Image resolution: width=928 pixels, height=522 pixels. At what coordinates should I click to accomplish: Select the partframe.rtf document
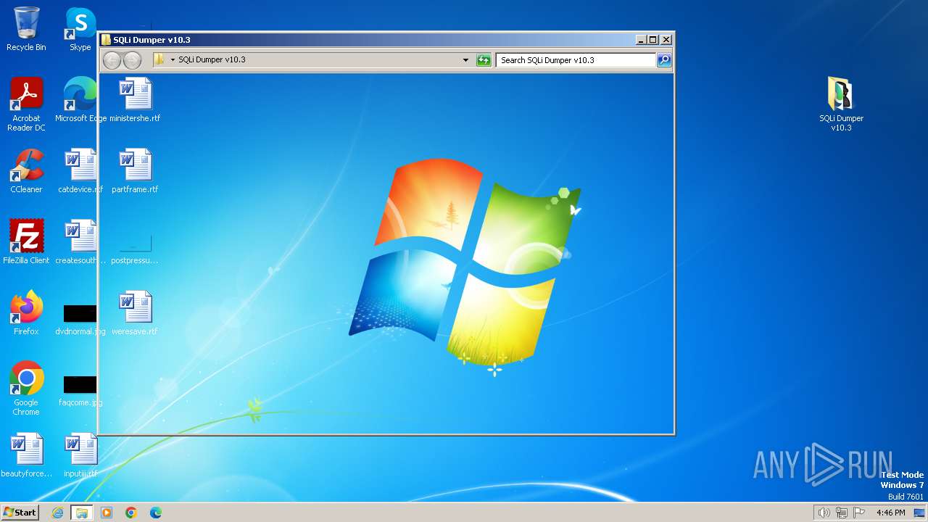(x=135, y=171)
